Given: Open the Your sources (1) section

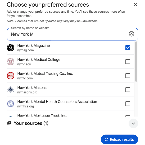Looking at the screenshot, I should 31,123.
